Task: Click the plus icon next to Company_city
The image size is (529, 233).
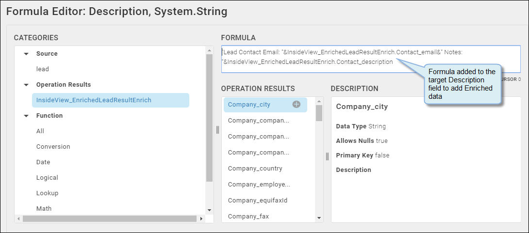Action: coord(296,104)
